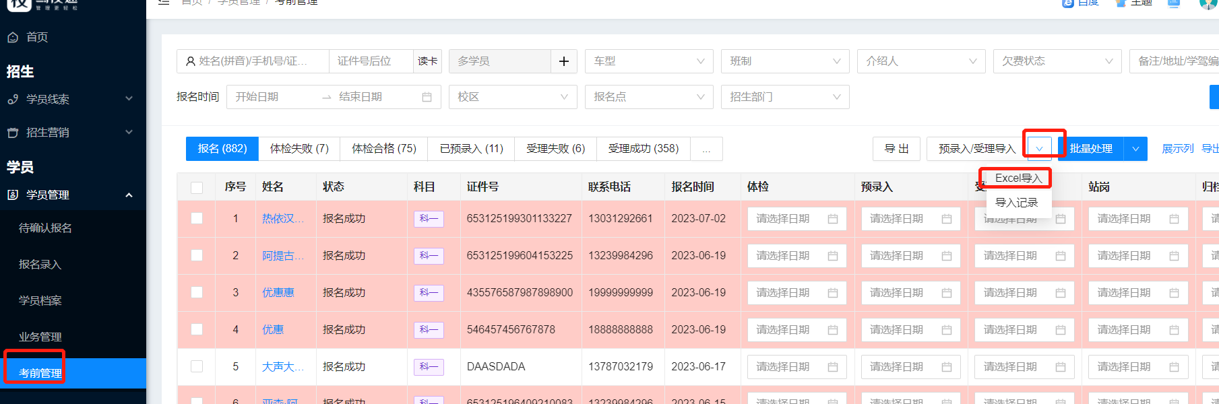Image resolution: width=1219 pixels, height=404 pixels.
Task: Open student 优惠惠 name link
Action: (278, 293)
